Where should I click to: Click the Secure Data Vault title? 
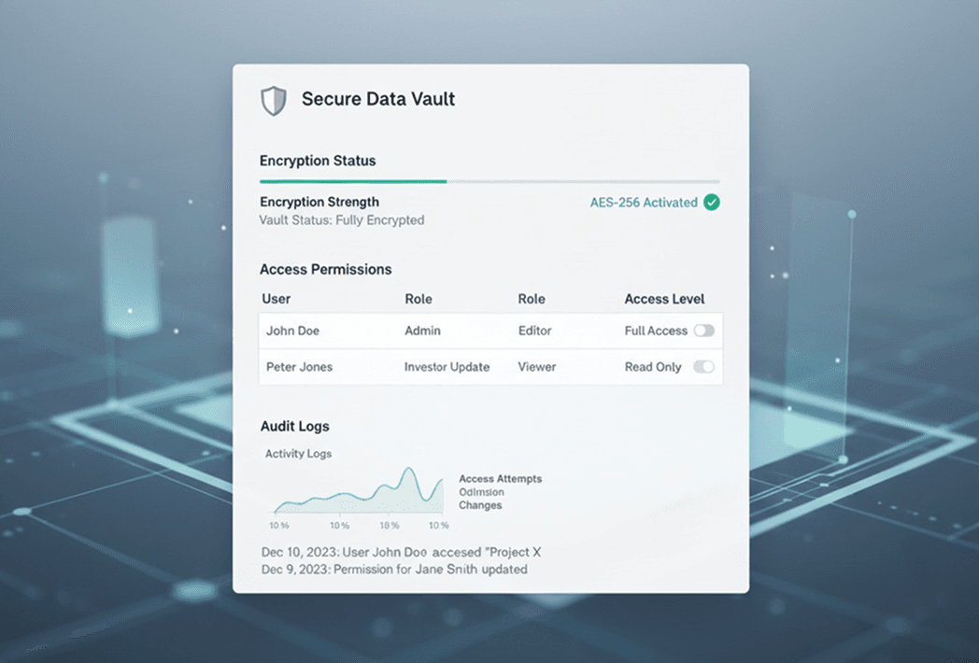[377, 99]
